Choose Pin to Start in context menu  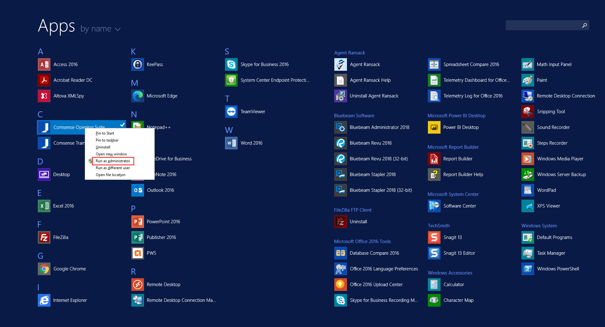coord(105,133)
